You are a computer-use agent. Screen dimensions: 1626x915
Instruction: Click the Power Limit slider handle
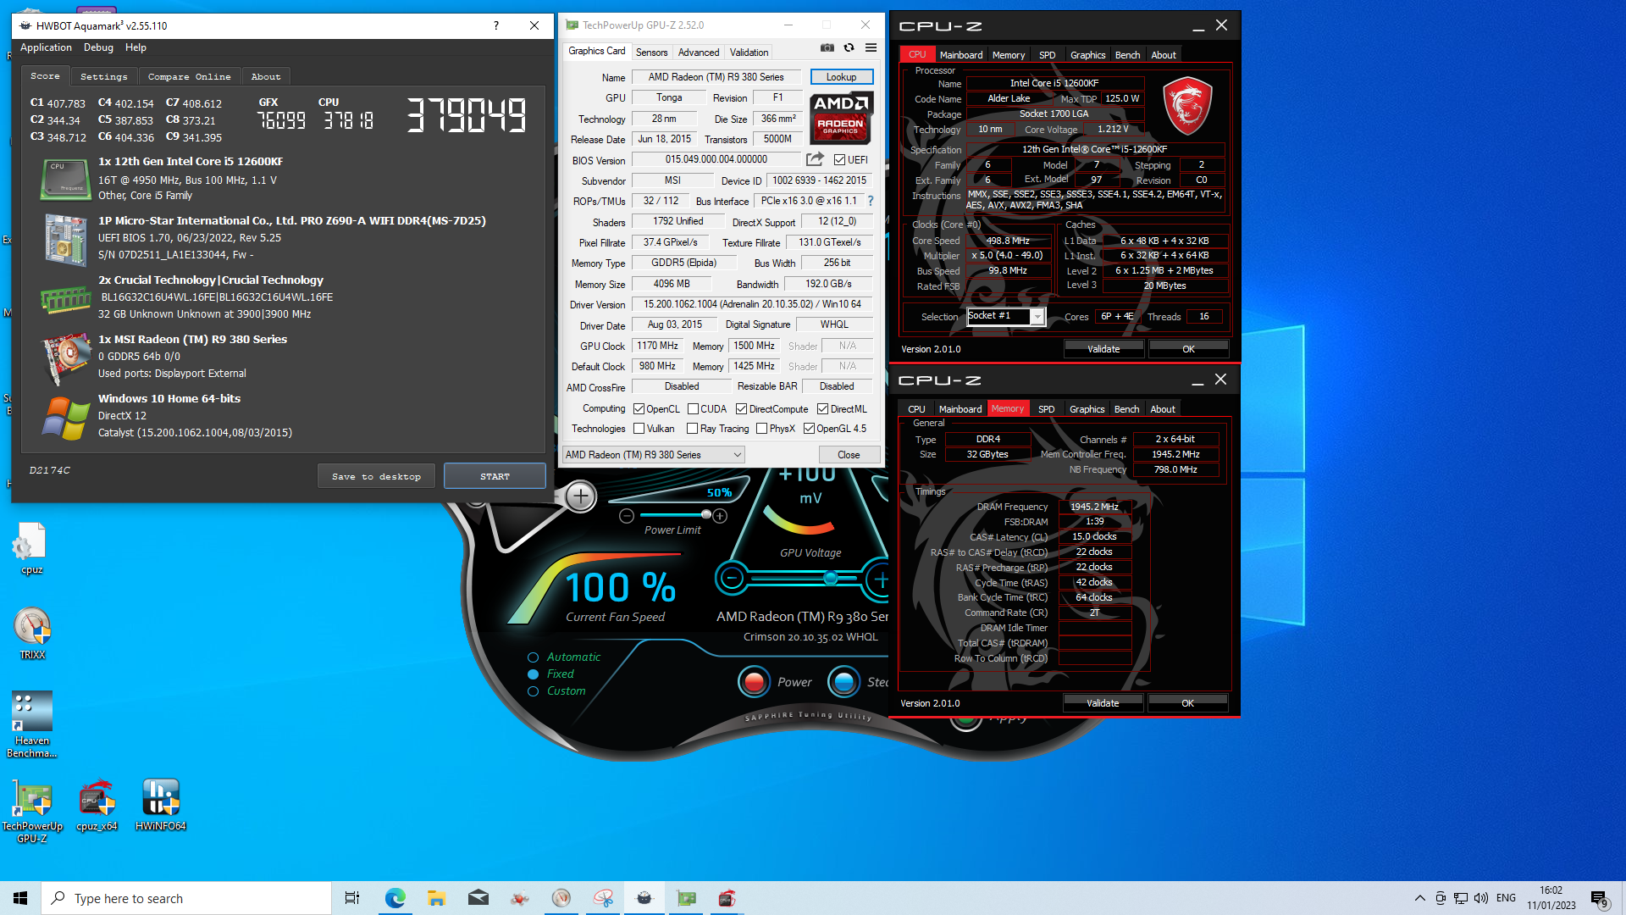[x=706, y=515]
